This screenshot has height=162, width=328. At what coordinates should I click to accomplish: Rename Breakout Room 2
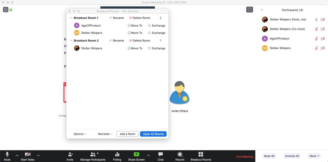pyautogui.click(x=117, y=41)
